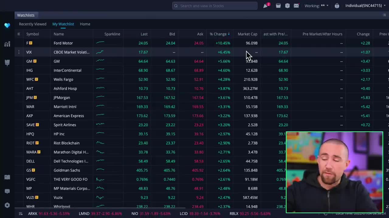Screen dimensions: 389x218
Task: Sort by the Symbol column header
Action: click(33, 34)
